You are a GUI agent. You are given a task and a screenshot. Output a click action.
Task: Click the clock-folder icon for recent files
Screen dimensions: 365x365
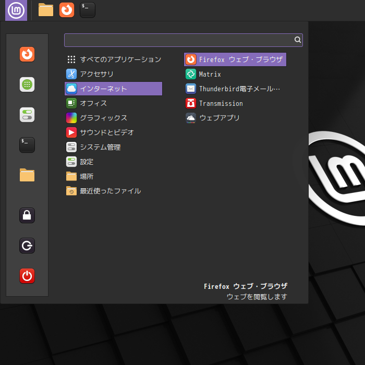(71, 191)
